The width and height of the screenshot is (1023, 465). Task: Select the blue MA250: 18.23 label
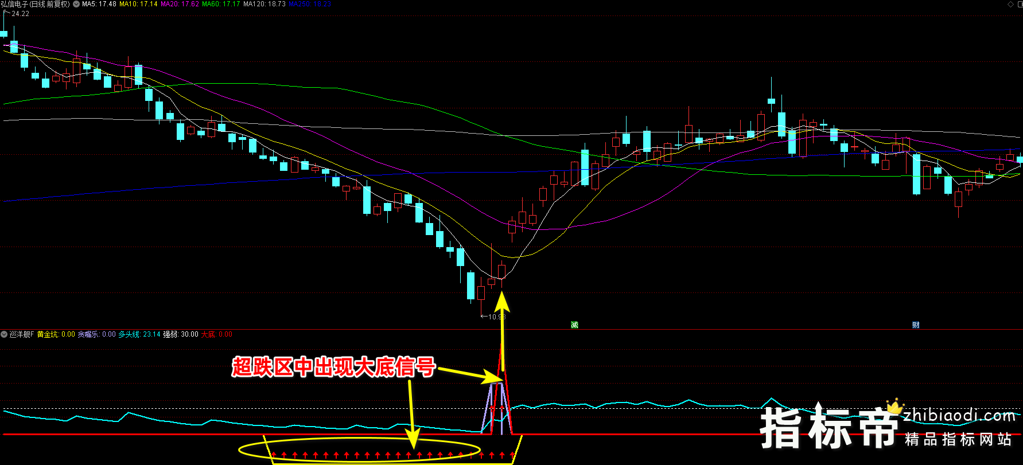point(310,4)
